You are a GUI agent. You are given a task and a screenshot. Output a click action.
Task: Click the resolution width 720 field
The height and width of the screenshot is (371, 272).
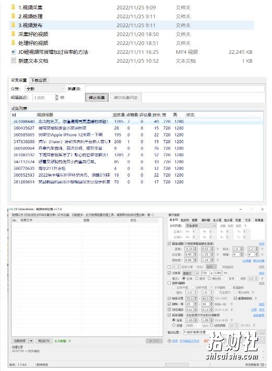205,273
